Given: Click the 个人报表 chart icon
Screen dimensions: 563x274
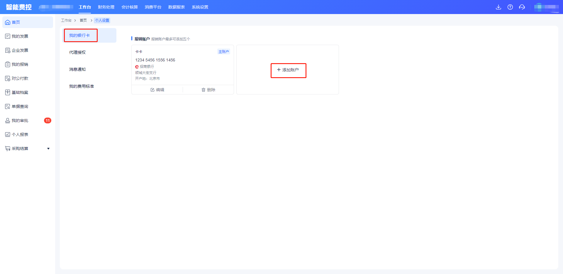Looking at the screenshot, I should (8, 135).
